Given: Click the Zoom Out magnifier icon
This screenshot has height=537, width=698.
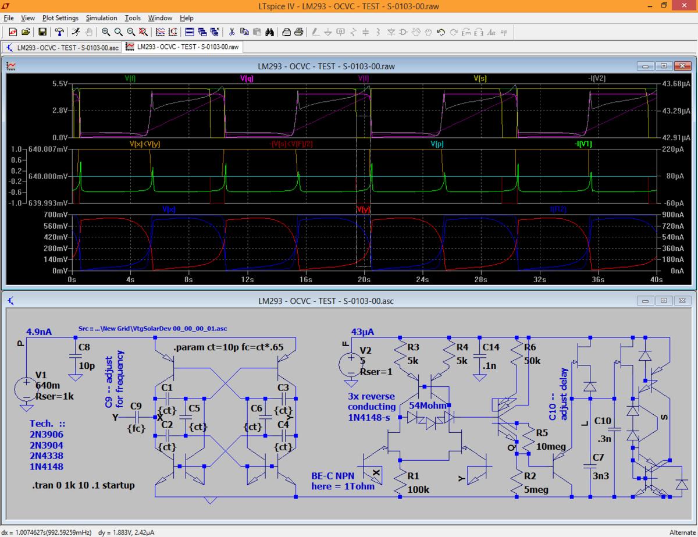Looking at the screenshot, I should [131, 32].
